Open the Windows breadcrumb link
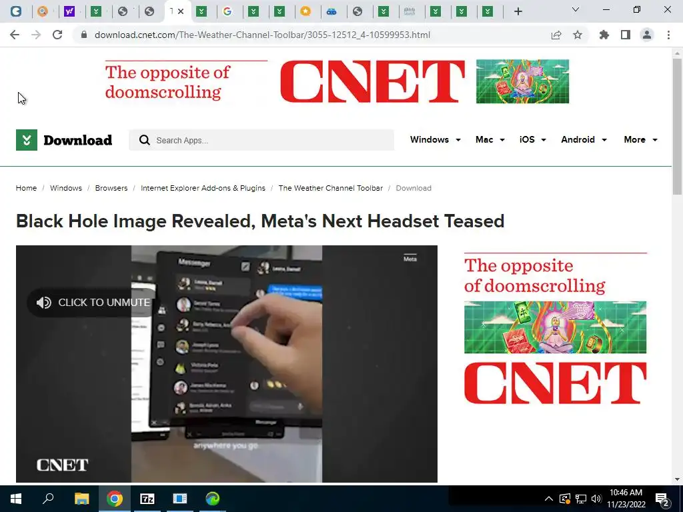The height and width of the screenshot is (512, 683). (x=66, y=188)
